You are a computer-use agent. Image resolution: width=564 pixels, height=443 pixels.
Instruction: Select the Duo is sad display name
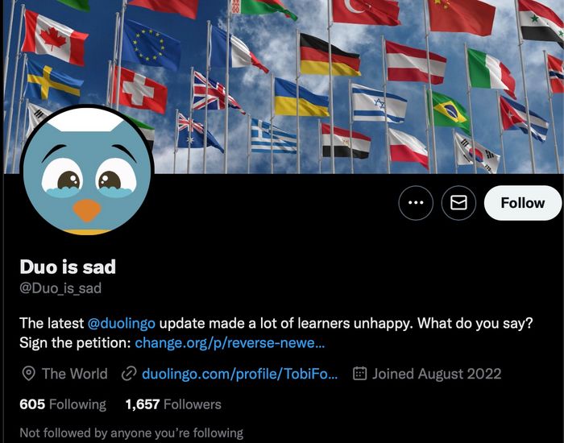(68, 267)
